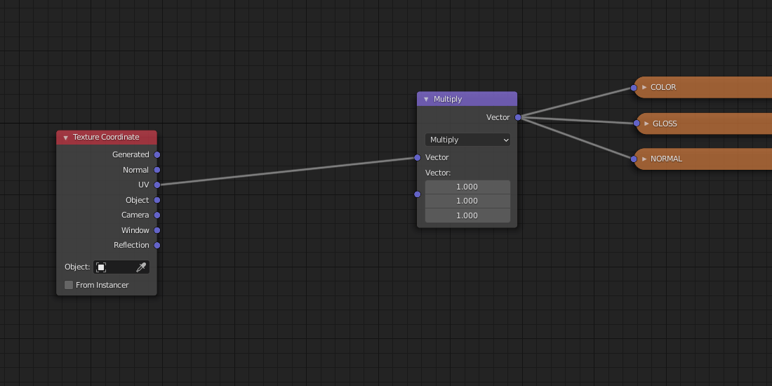Click the COLOR node label

click(x=663, y=87)
